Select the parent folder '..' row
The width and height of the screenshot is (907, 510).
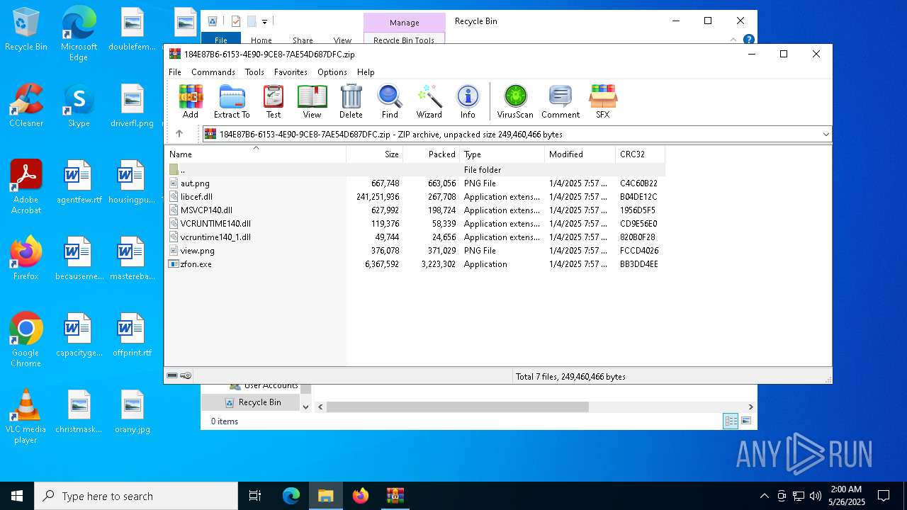[x=415, y=170]
